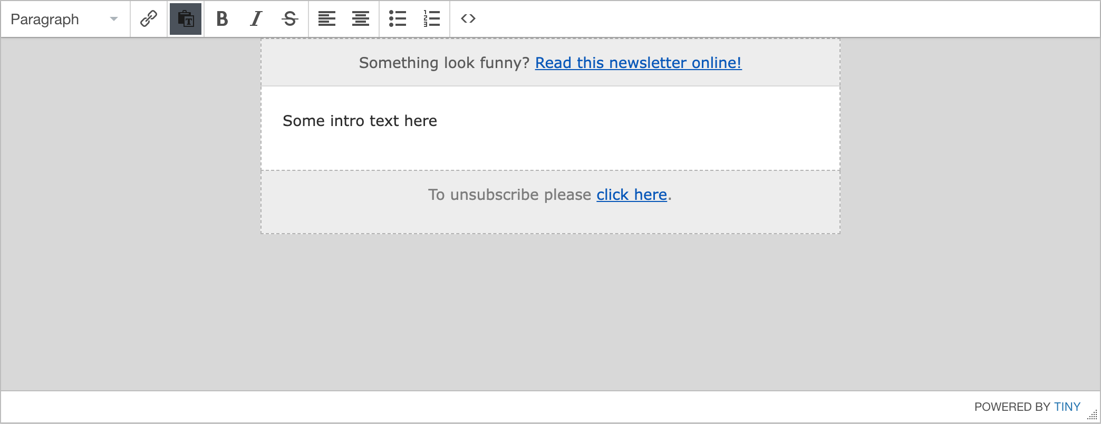Place cursor in 'Some intro text here'

point(360,121)
